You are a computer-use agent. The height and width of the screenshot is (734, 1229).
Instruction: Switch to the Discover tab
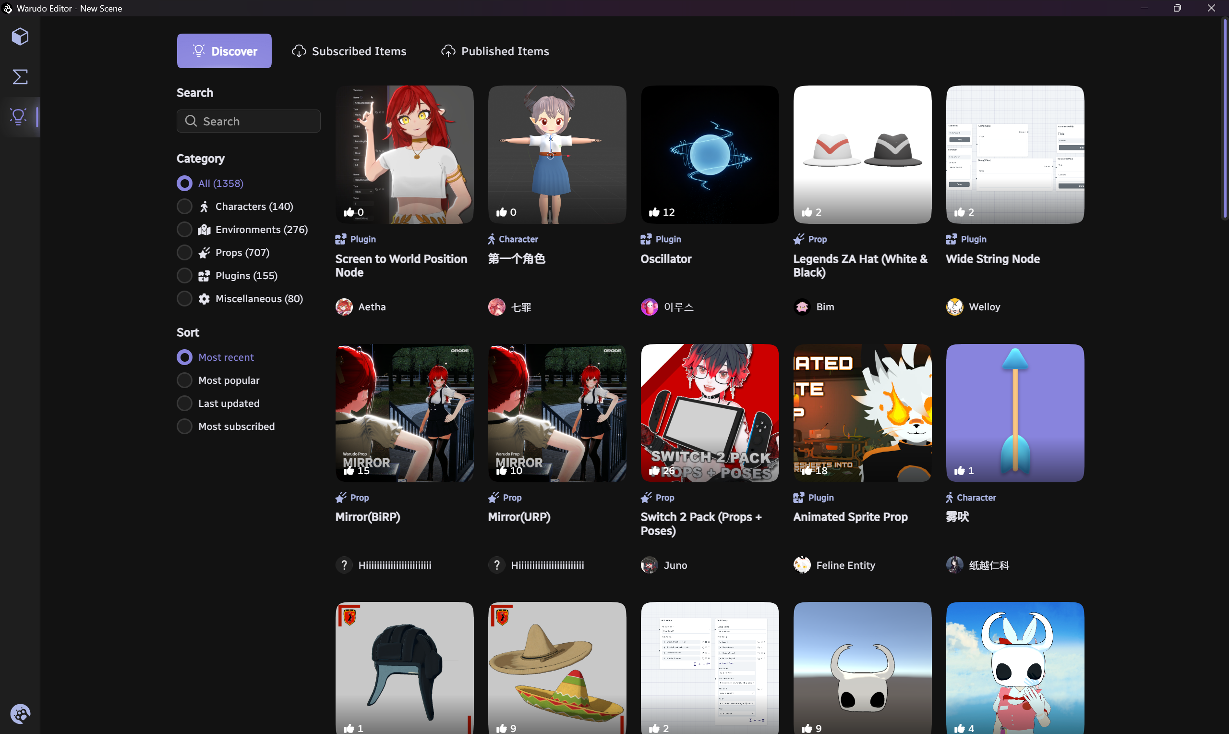[224, 51]
